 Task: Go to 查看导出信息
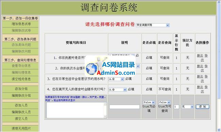pos(21,66)
